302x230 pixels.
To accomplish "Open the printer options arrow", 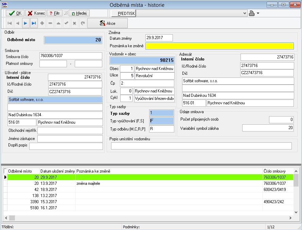I will (x=258, y=13).
